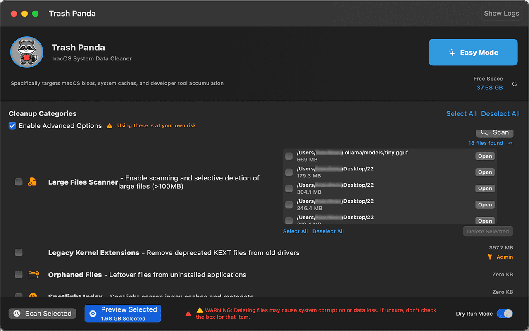Open the 304.1 MB file
Viewport: 529px width, 331px height.
click(x=485, y=189)
